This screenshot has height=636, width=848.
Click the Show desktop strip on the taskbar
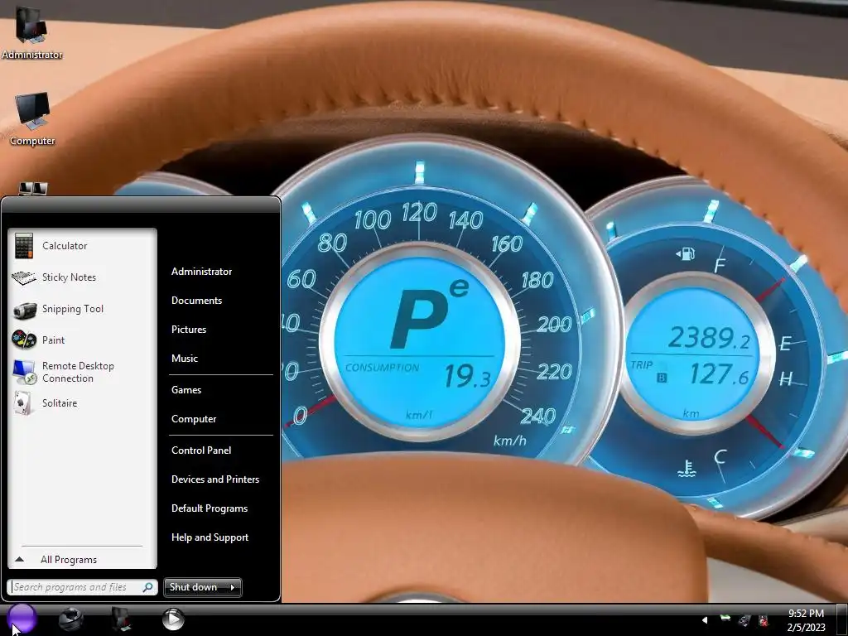click(842, 620)
